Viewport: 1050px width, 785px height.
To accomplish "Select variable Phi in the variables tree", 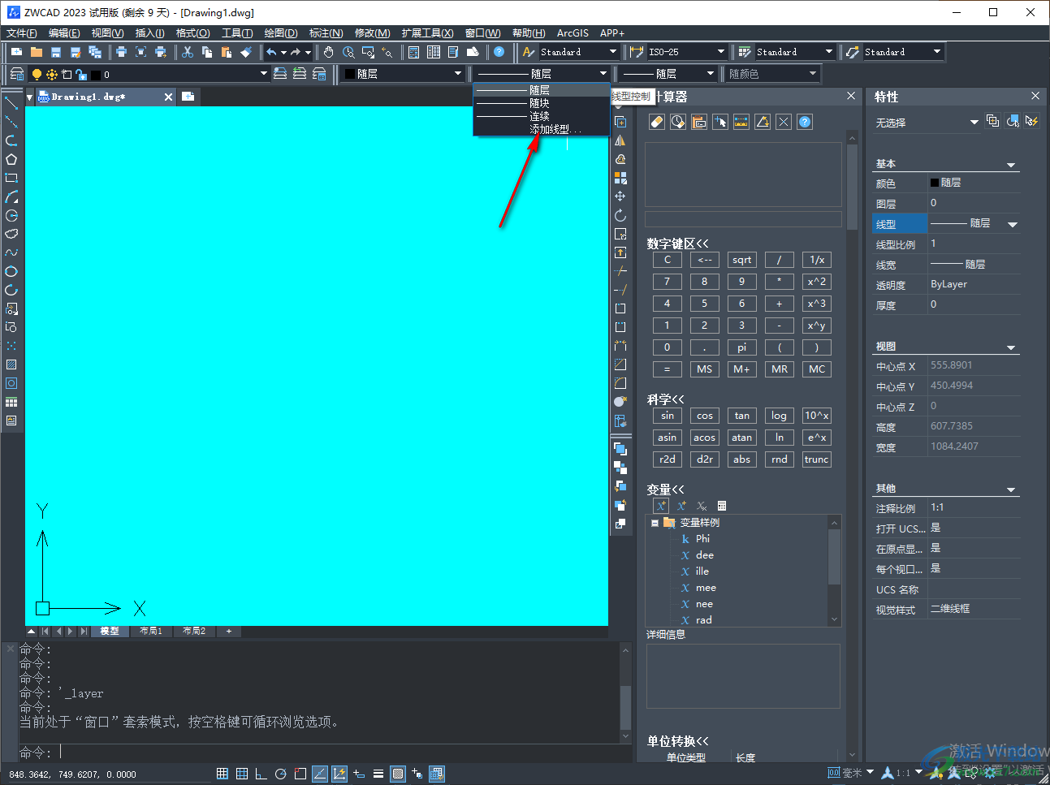I will (702, 539).
